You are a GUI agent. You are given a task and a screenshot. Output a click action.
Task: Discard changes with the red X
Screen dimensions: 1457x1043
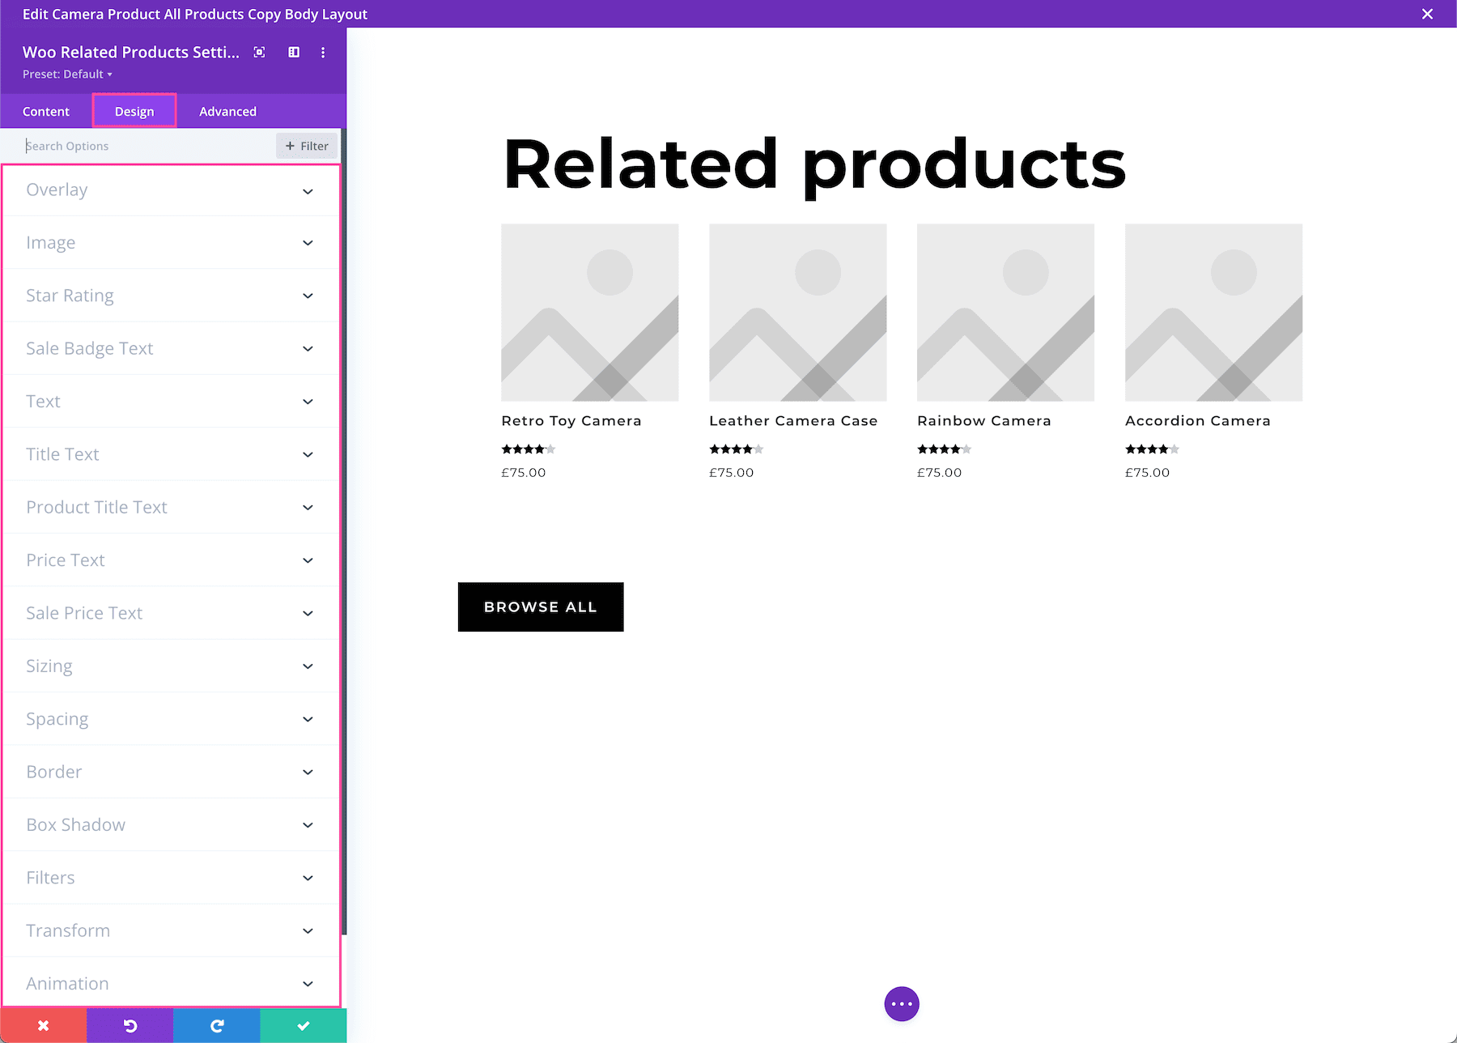(43, 1025)
